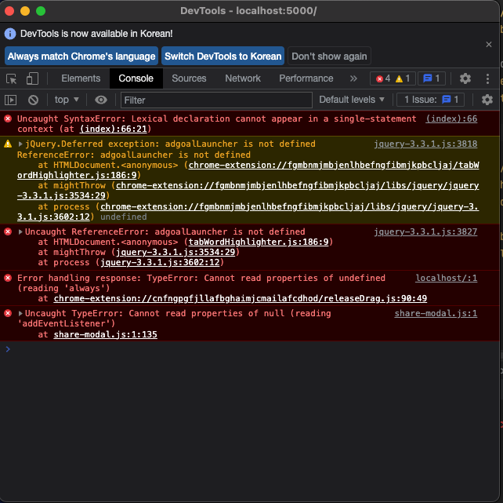Expand the Uncaught TypeError addEventListener message
Viewport: 503px width, 503px height.
coord(20,313)
